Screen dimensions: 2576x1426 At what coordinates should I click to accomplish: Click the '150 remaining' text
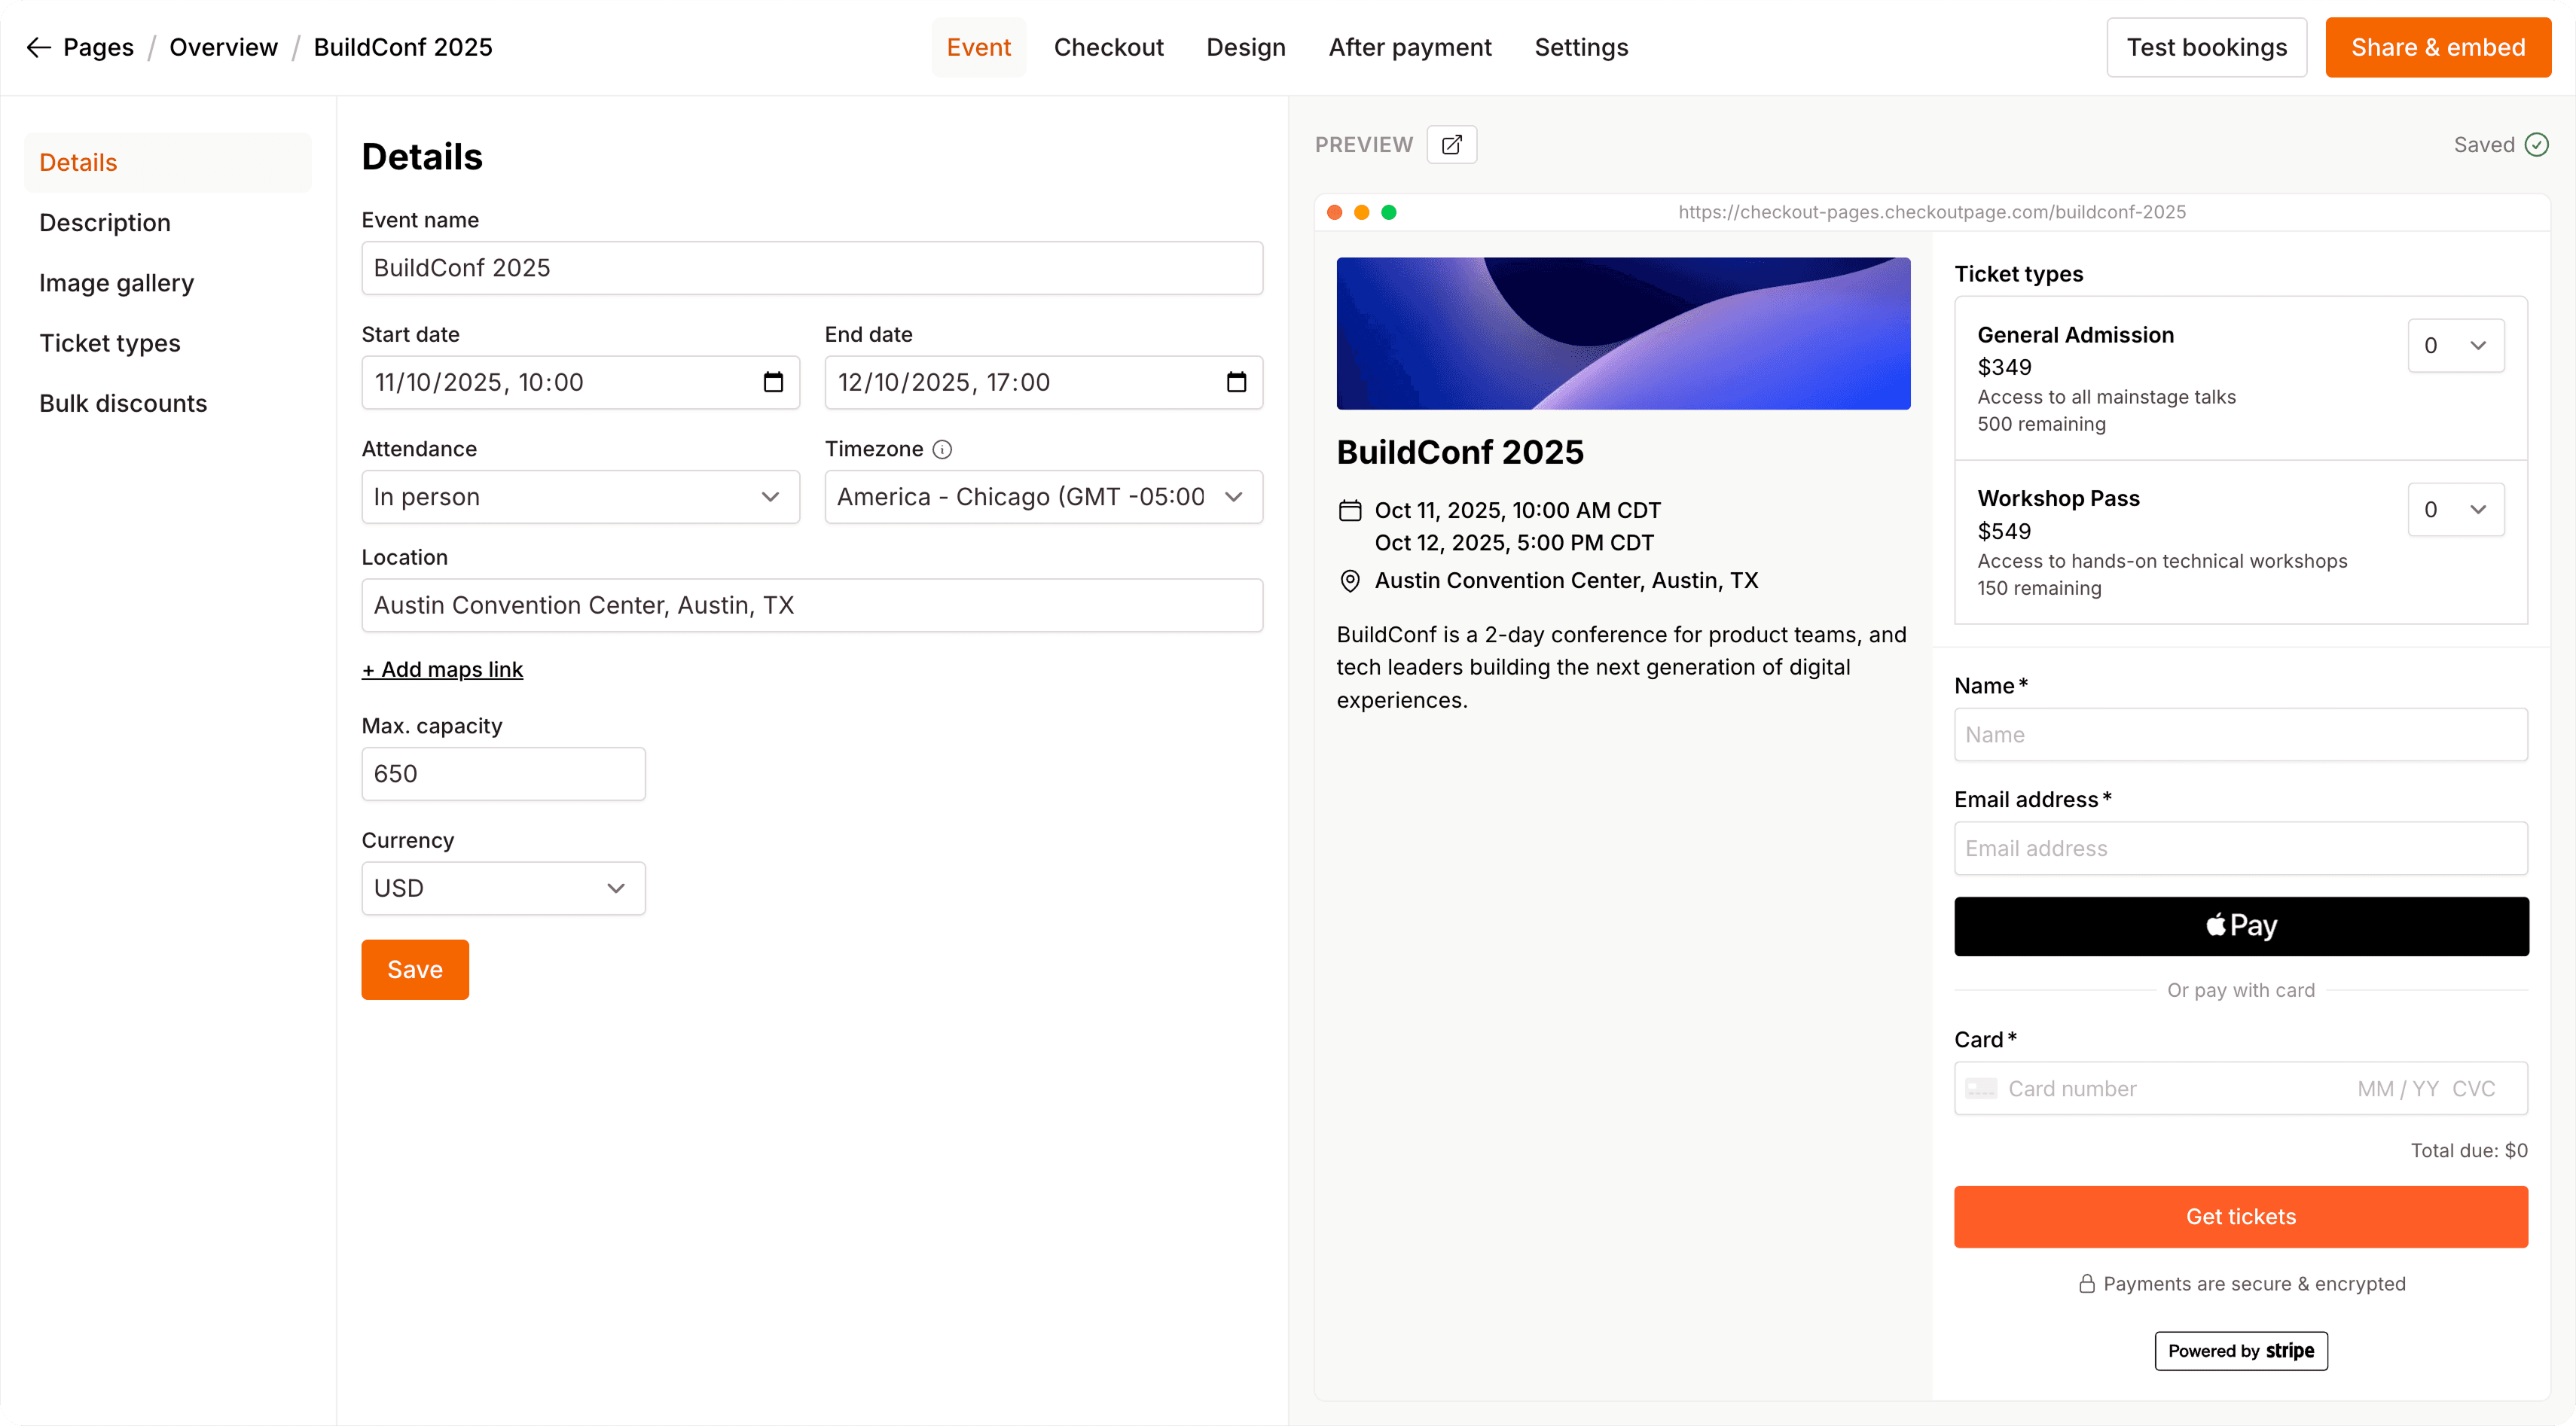(x=2039, y=589)
